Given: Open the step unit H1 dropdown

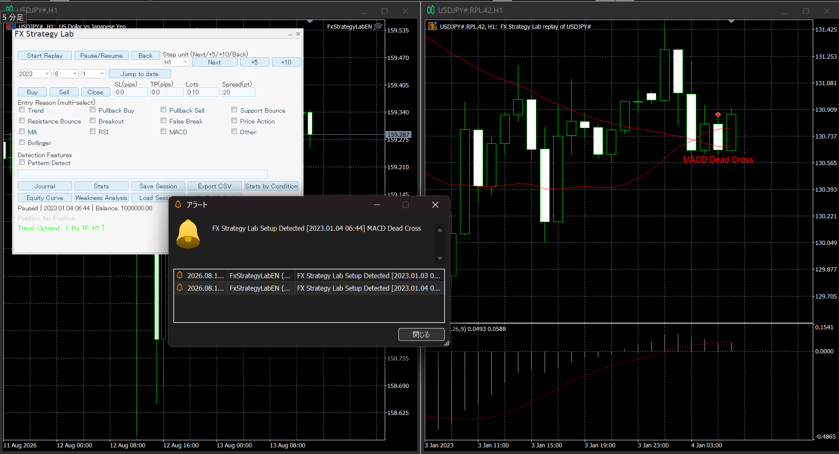Looking at the screenshot, I should (176, 62).
